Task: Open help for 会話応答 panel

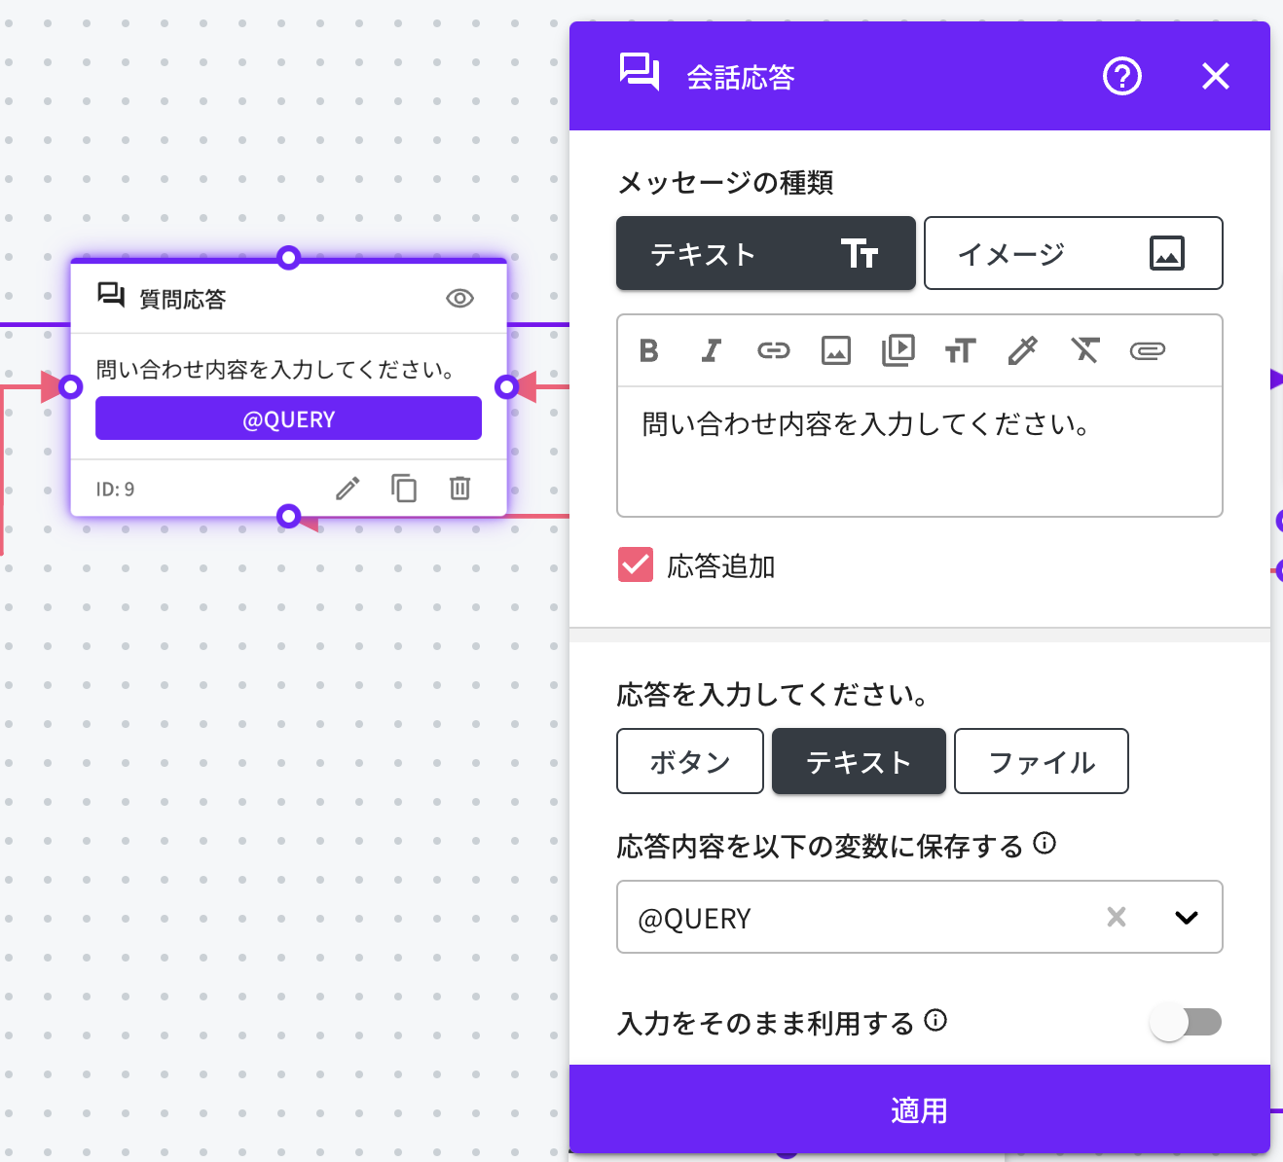Action: coord(1121,76)
